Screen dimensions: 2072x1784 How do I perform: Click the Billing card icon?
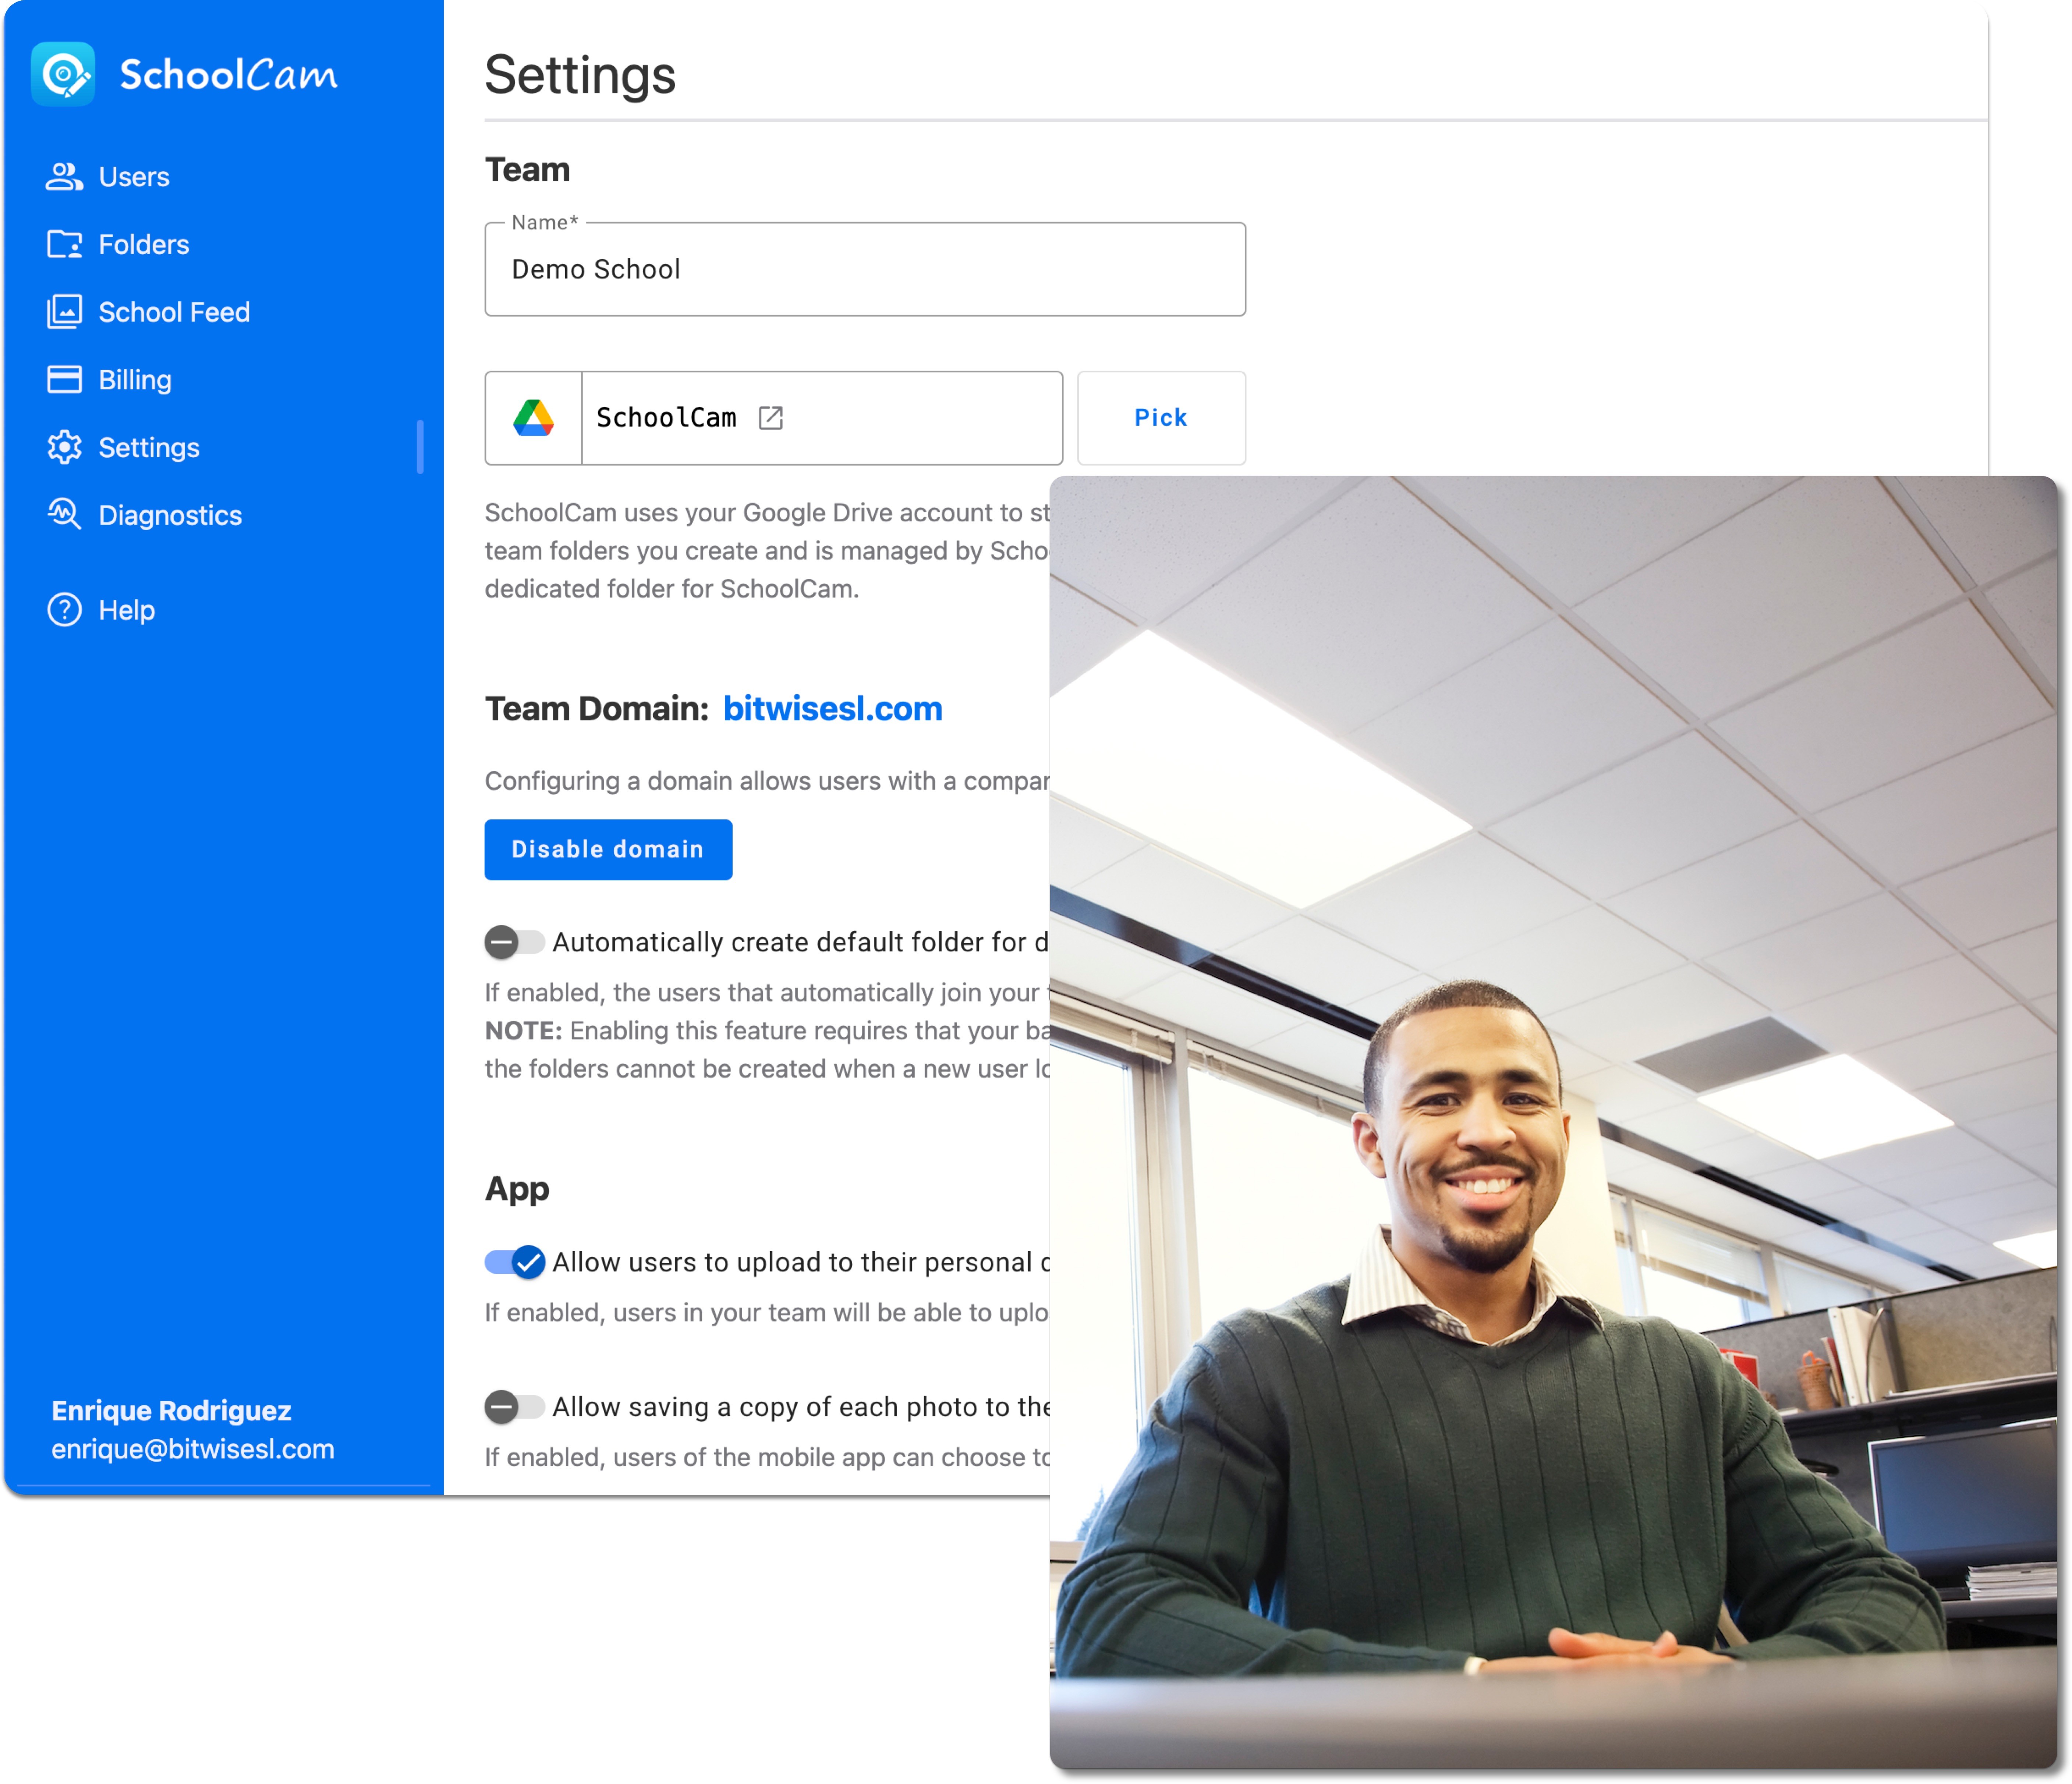(64, 380)
